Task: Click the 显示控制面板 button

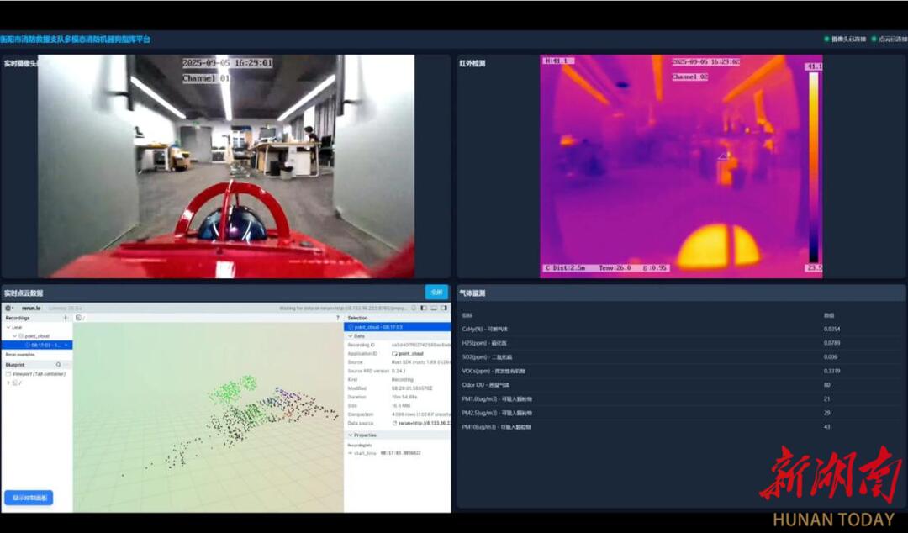Action: pos(29,498)
